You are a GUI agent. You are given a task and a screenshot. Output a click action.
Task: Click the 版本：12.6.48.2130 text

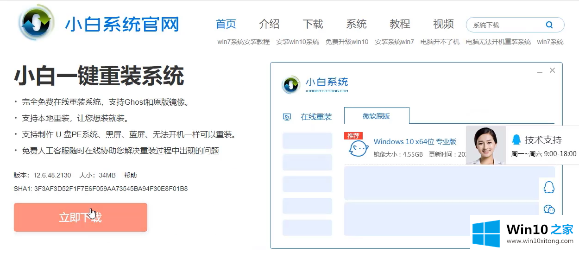(x=43, y=175)
